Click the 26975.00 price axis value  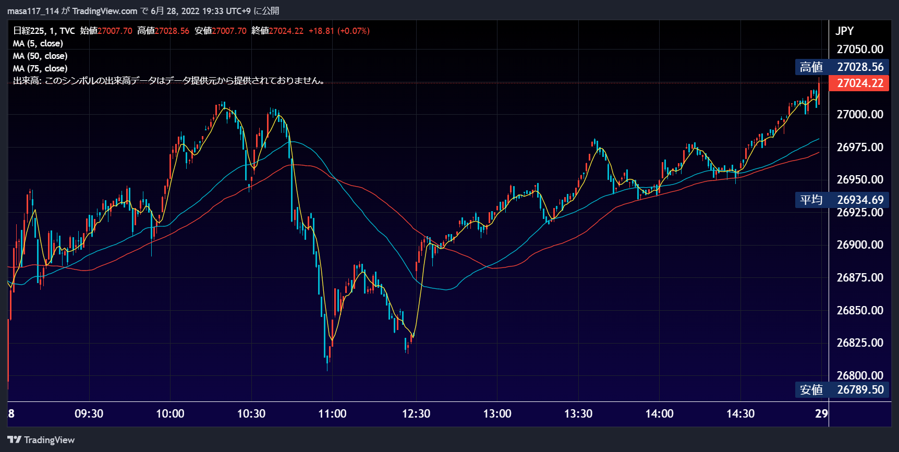point(860,147)
